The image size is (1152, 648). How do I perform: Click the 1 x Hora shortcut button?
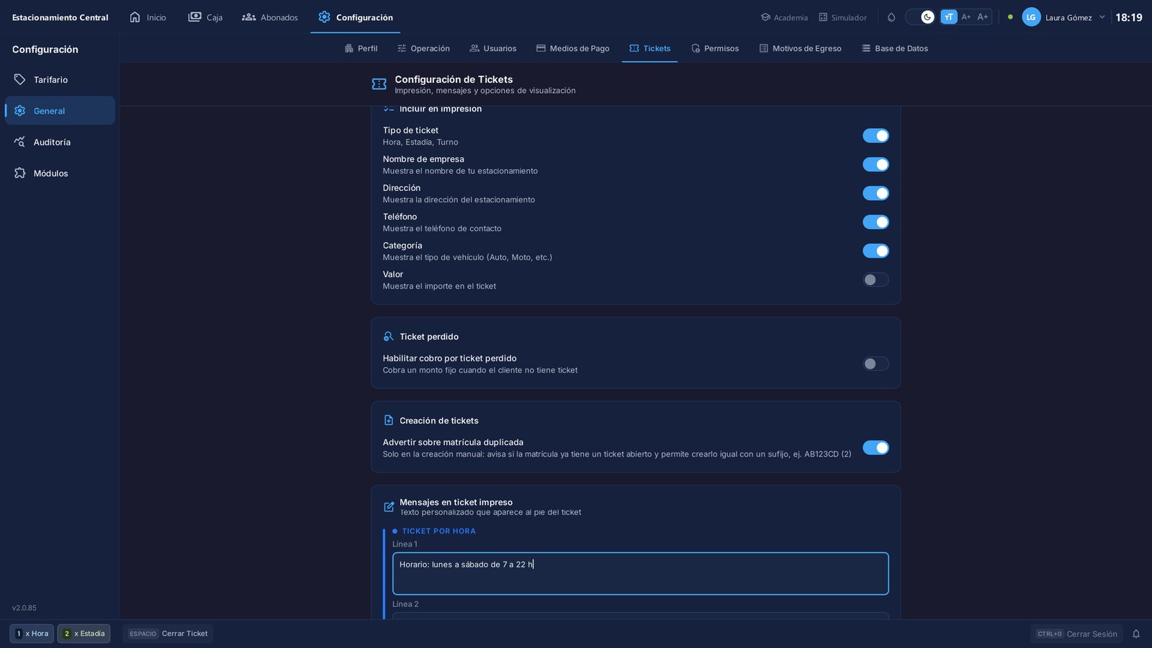[32, 634]
